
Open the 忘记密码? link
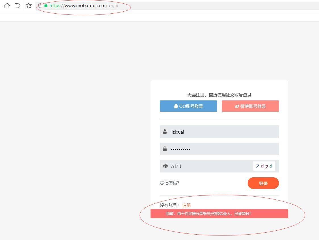pos(170,183)
